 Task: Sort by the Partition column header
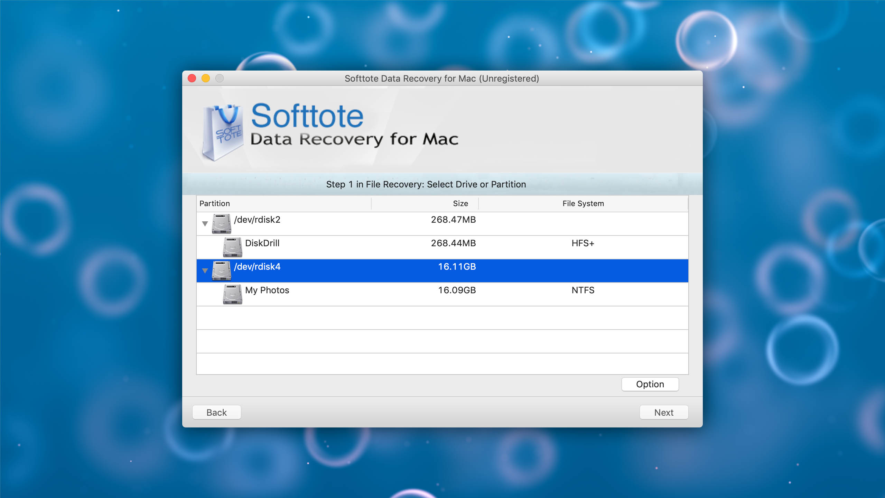[x=284, y=203]
